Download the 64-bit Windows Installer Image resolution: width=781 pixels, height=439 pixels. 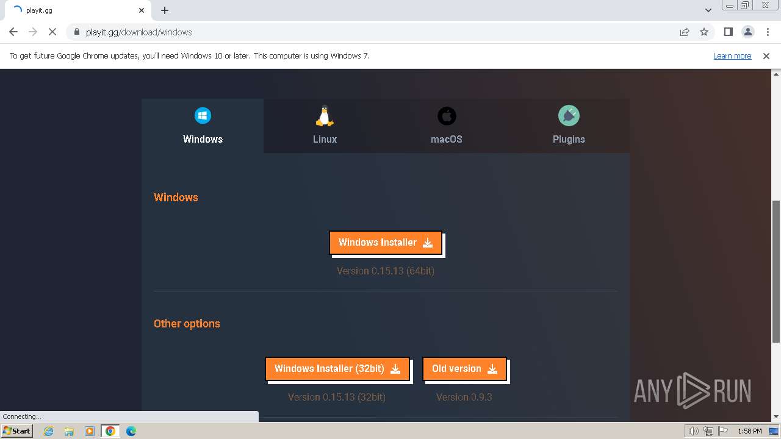pos(385,243)
